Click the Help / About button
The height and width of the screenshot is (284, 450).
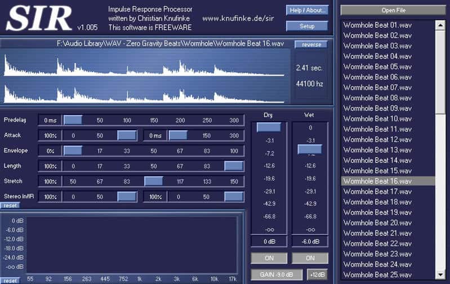point(307,10)
